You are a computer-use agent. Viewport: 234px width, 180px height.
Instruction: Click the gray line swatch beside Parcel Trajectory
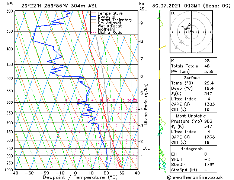[x=94, y=20]
